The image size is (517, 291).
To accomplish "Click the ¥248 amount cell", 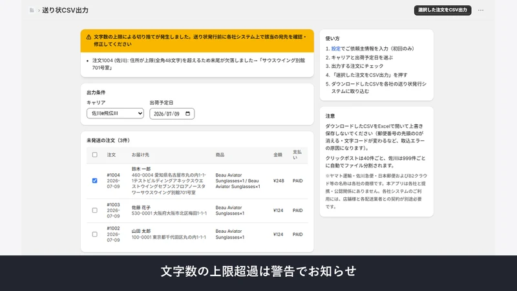I will point(279,181).
